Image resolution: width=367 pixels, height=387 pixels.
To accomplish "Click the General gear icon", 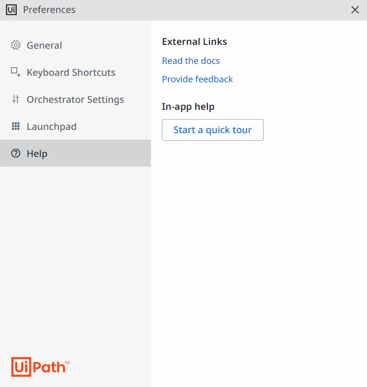I will pos(16,45).
